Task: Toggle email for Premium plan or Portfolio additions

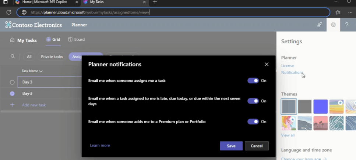Action: point(253,121)
